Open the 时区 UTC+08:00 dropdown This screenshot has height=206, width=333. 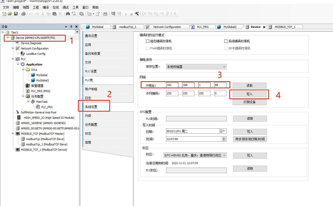(195, 155)
